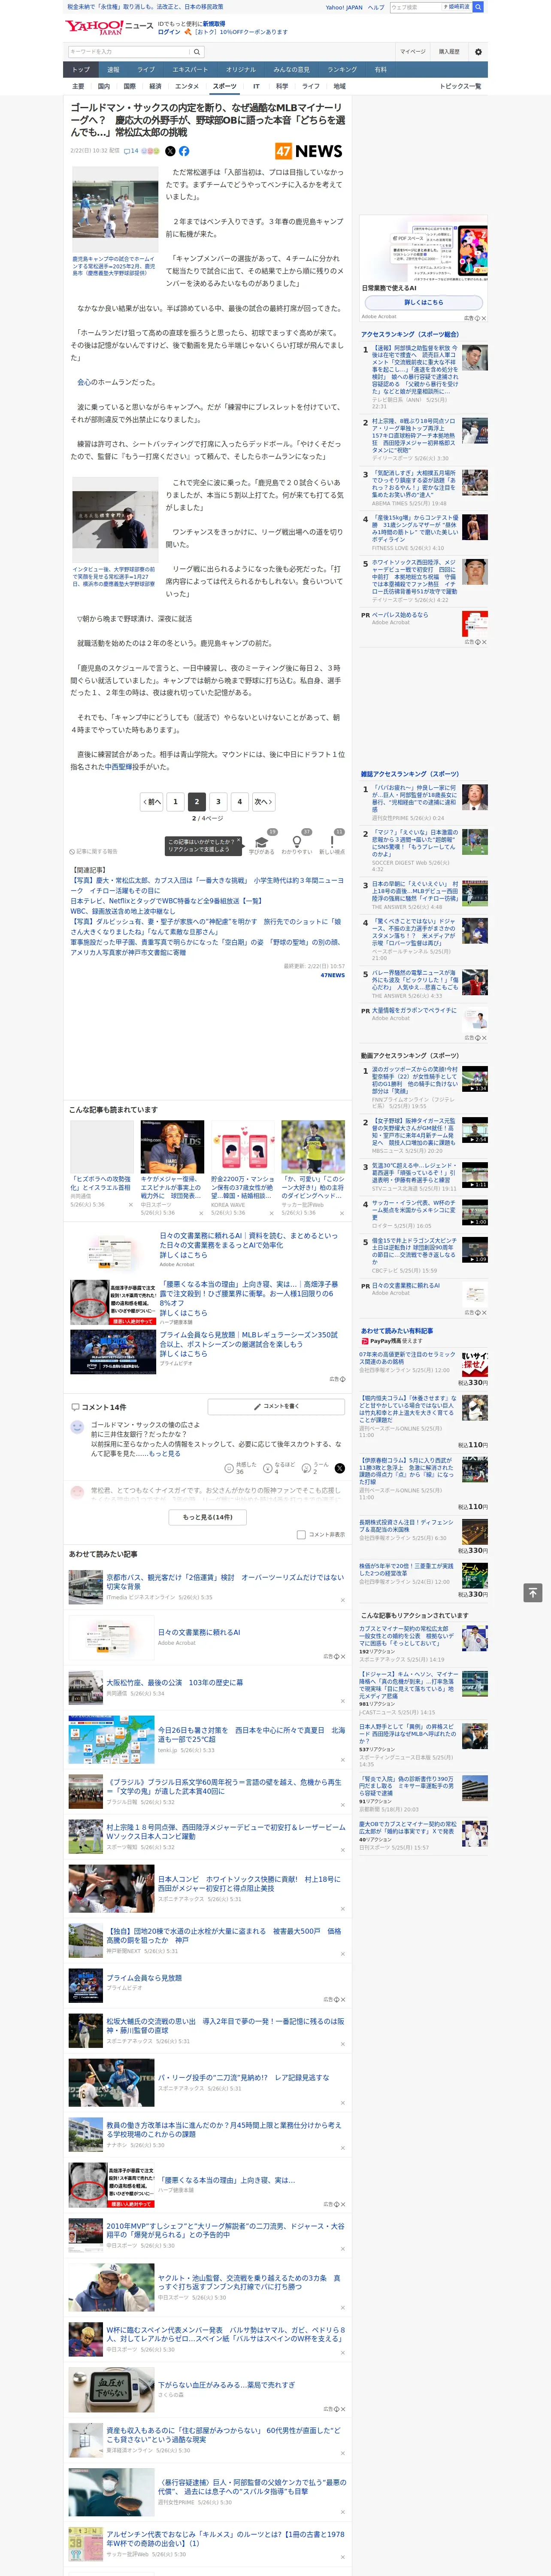
Task: Click the back-to-top arrow button
Action: 532,1593
